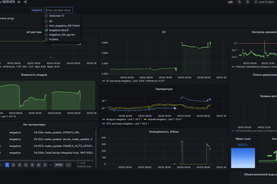
Task: Toggle the 'Selected (1)' menu entry
Action: coord(47,16)
